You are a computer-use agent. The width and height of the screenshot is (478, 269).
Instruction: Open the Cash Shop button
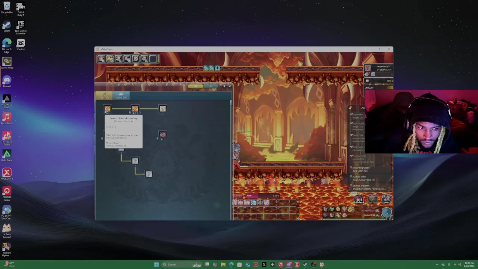tap(372, 199)
